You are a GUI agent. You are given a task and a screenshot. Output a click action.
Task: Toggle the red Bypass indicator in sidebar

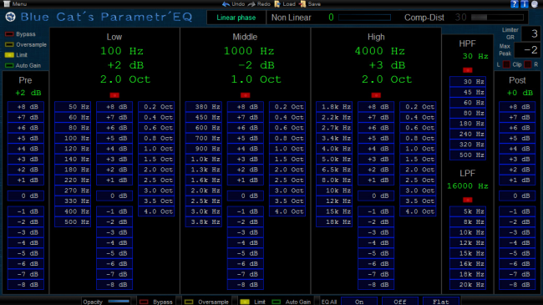[x=9, y=34]
